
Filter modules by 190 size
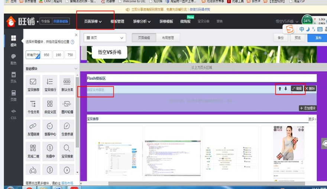point(58,55)
